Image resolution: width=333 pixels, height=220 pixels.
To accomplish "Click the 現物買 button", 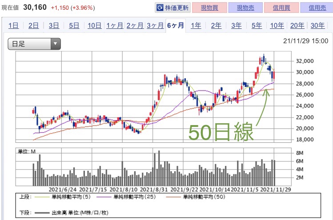I will coord(209,8).
